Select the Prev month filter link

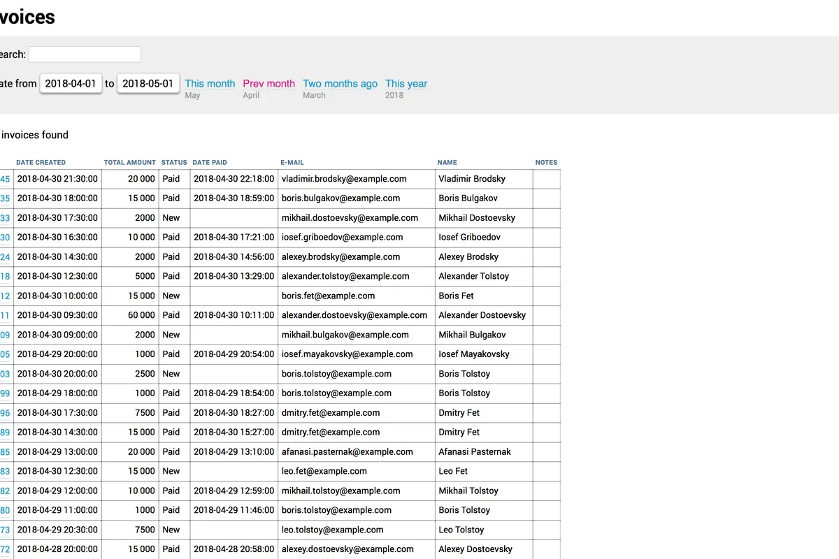268,83
